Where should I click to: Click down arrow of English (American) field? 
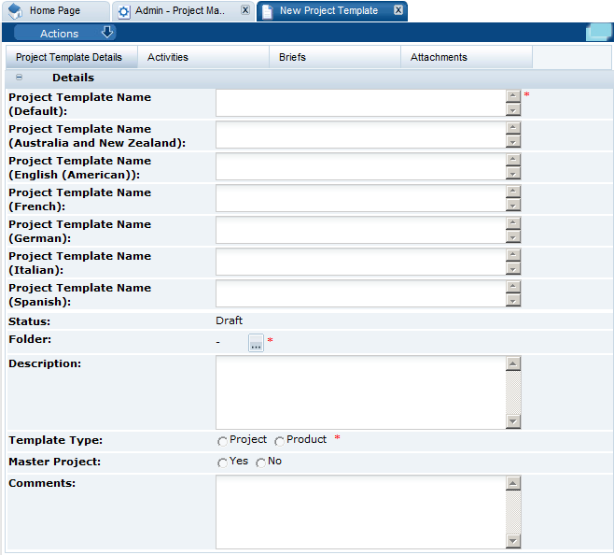click(513, 173)
